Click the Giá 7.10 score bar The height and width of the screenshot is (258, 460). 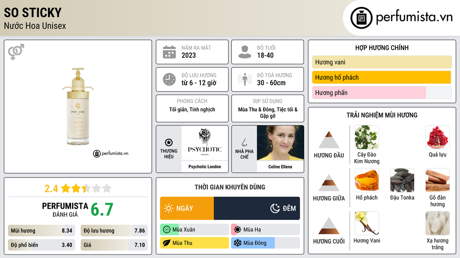tap(114, 245)
